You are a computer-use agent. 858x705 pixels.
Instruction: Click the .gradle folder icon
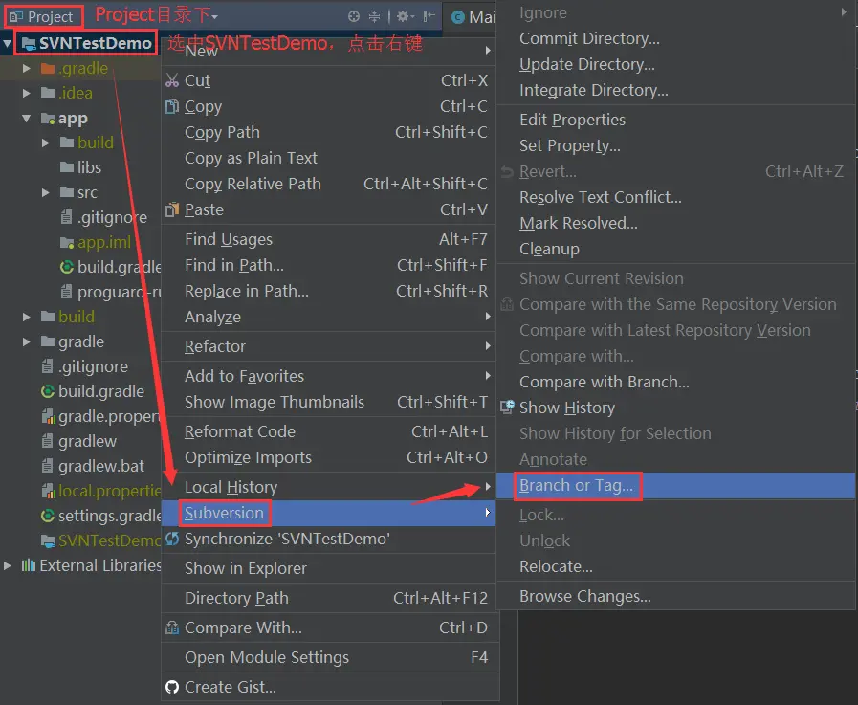tap(48, 69)
